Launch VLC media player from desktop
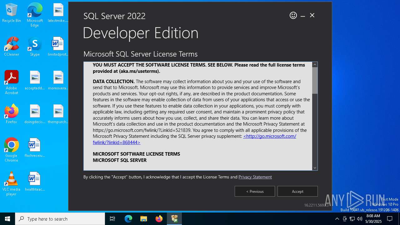The image size is (400, 225). tap(12, 184)
